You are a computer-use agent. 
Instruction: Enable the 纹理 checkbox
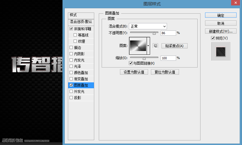(75, 41)
